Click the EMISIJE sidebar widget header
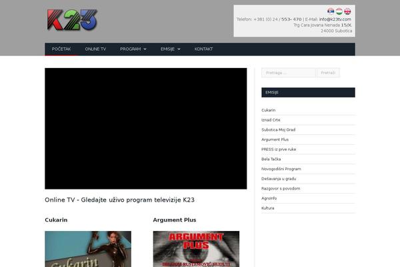Image resolution: width=400 pixels, height=267 pixels. 308,93
